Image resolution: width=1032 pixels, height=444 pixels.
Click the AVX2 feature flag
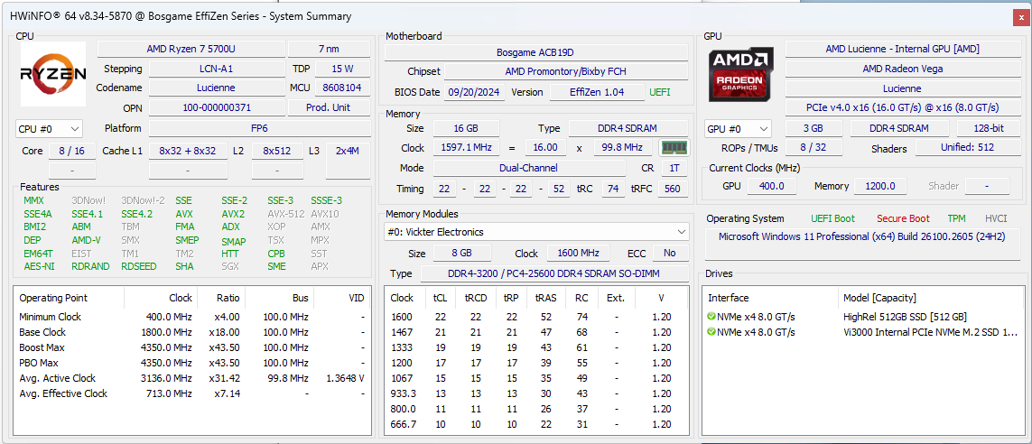233,214
